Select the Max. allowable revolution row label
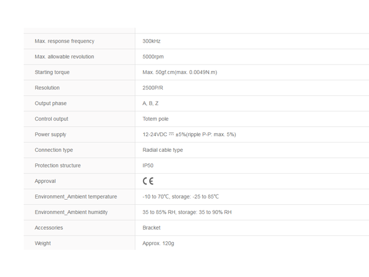 pyautogui.click(x=64, y=57)
